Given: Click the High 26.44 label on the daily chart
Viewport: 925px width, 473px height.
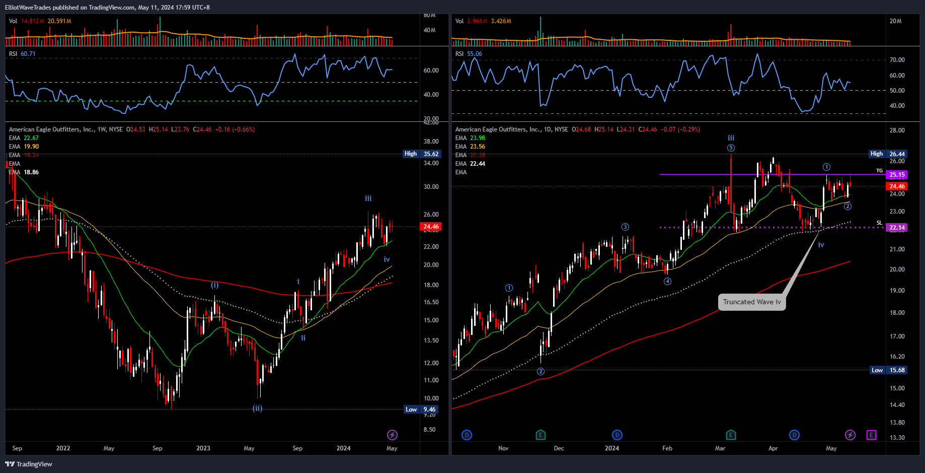Looking at the screenshot, I should click(889, 154).
